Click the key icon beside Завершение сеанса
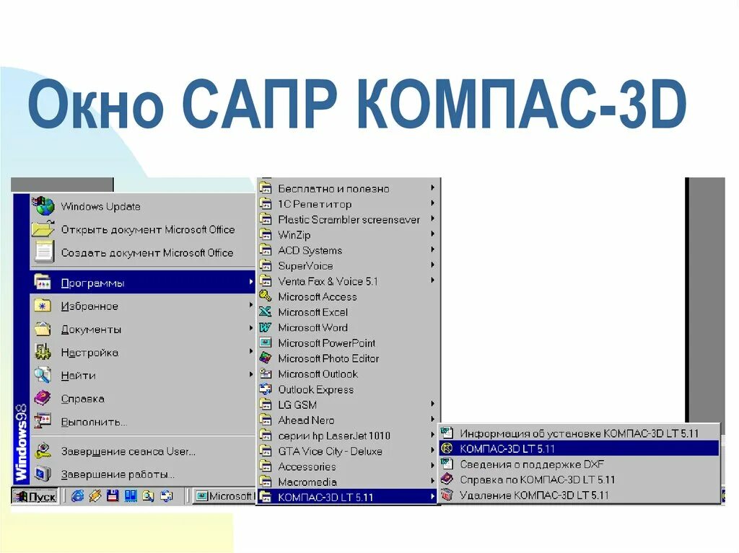 [x=43, y=451]
